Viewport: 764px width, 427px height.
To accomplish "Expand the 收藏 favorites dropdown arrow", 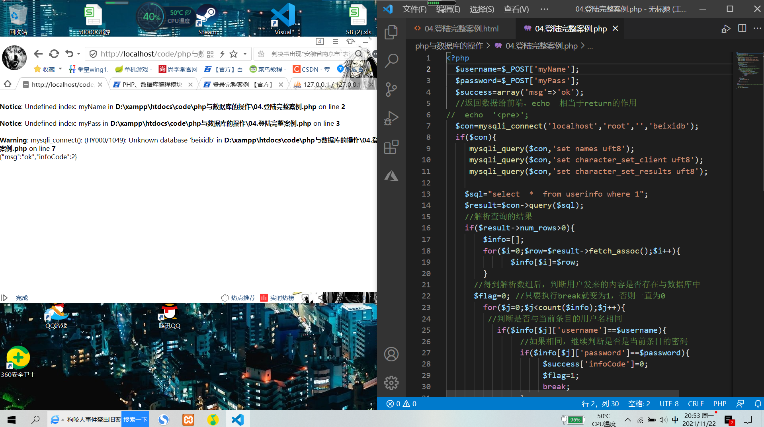I will tap(60, 69).
